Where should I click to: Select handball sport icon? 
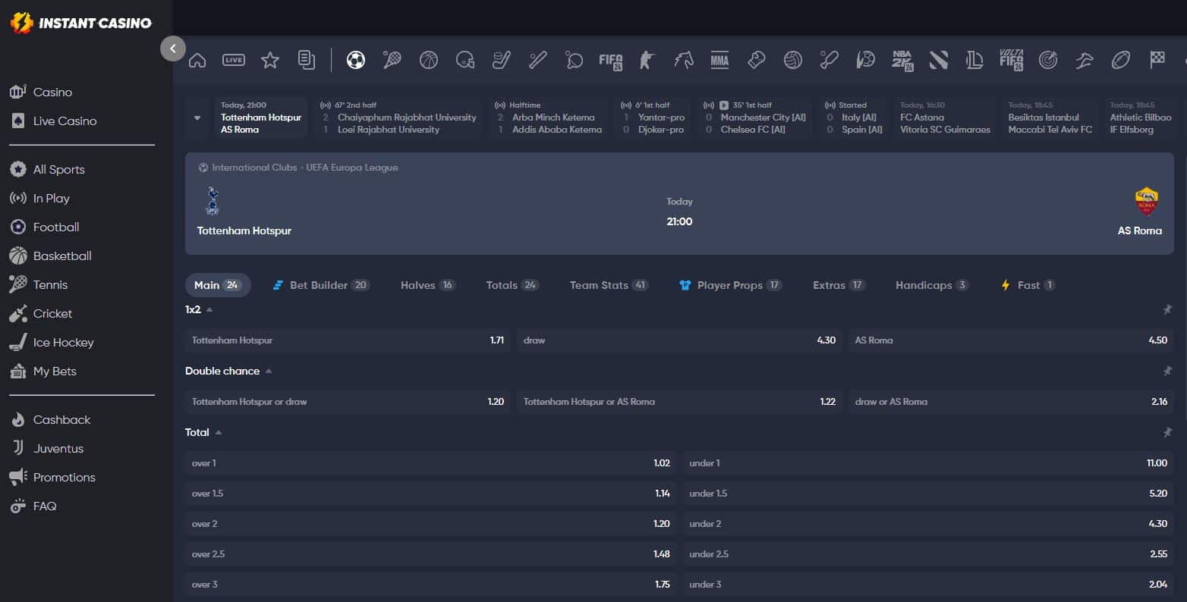click(866, 60)
